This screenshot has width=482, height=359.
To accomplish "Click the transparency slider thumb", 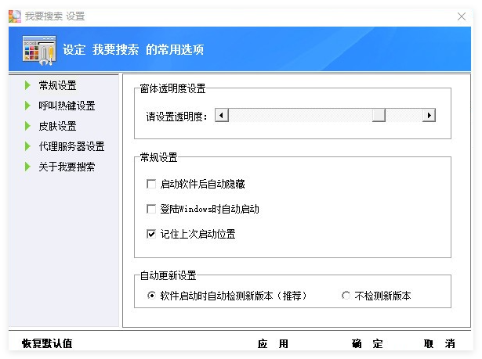I will [379, 116].
